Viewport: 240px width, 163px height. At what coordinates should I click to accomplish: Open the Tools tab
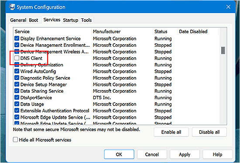[86, 20]
